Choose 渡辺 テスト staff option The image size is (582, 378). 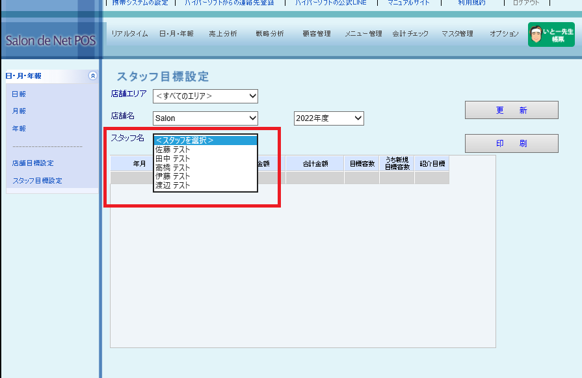173,185
